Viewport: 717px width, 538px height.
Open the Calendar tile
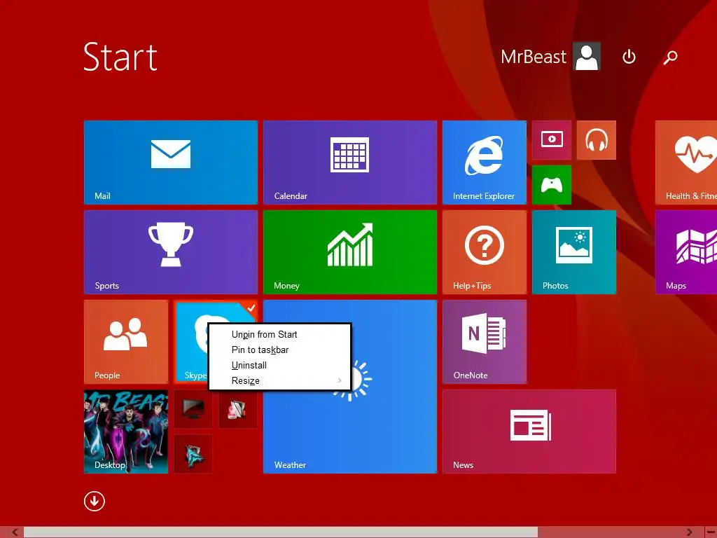350,163
